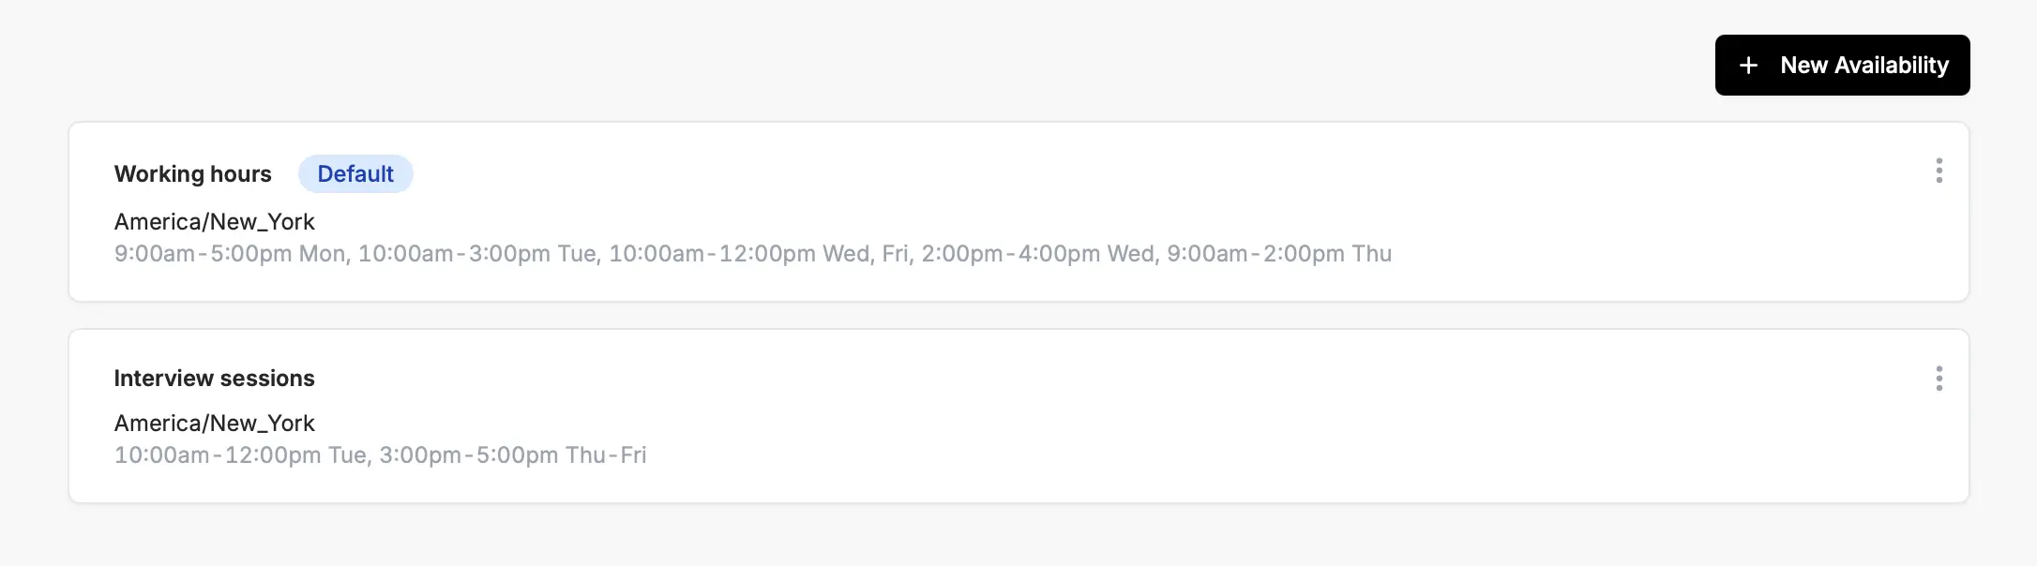Click the Default badge next to Working hours
This screenshot has height=566, width=2037.
(355, 173)
